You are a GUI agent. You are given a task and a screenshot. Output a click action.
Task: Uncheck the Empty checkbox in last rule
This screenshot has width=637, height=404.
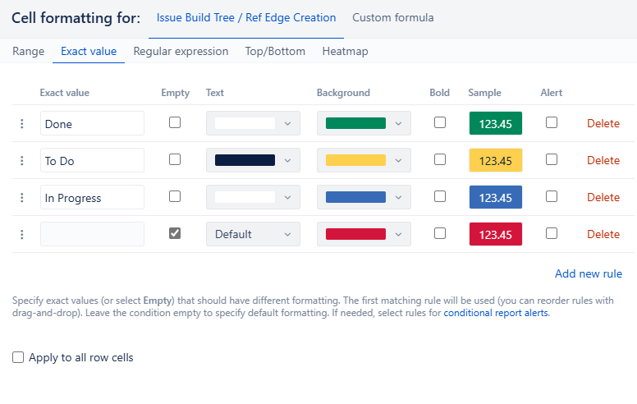[175, 233]
